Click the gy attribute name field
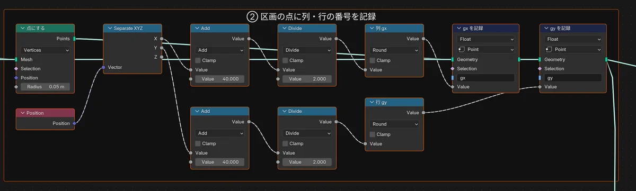Screen dimensions: 636x191 (x=573, y=78)
